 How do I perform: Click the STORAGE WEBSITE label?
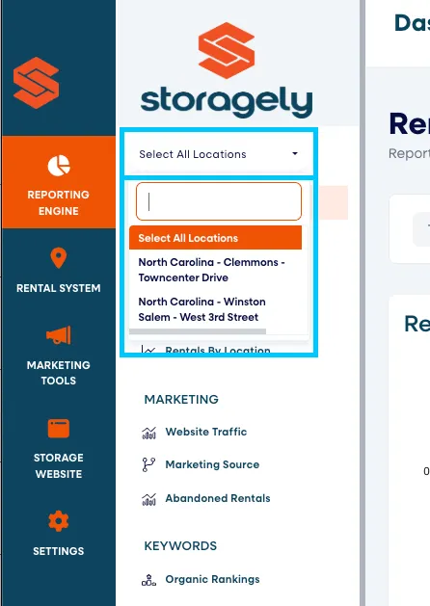pyautogui.click(x=59, y=465)
